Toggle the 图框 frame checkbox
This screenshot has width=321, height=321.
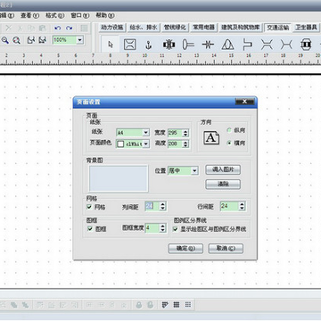90,229
